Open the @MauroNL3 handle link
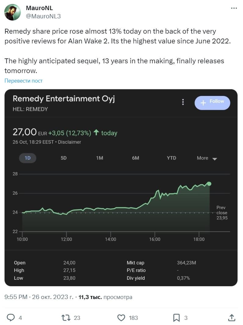 (43, 16)
